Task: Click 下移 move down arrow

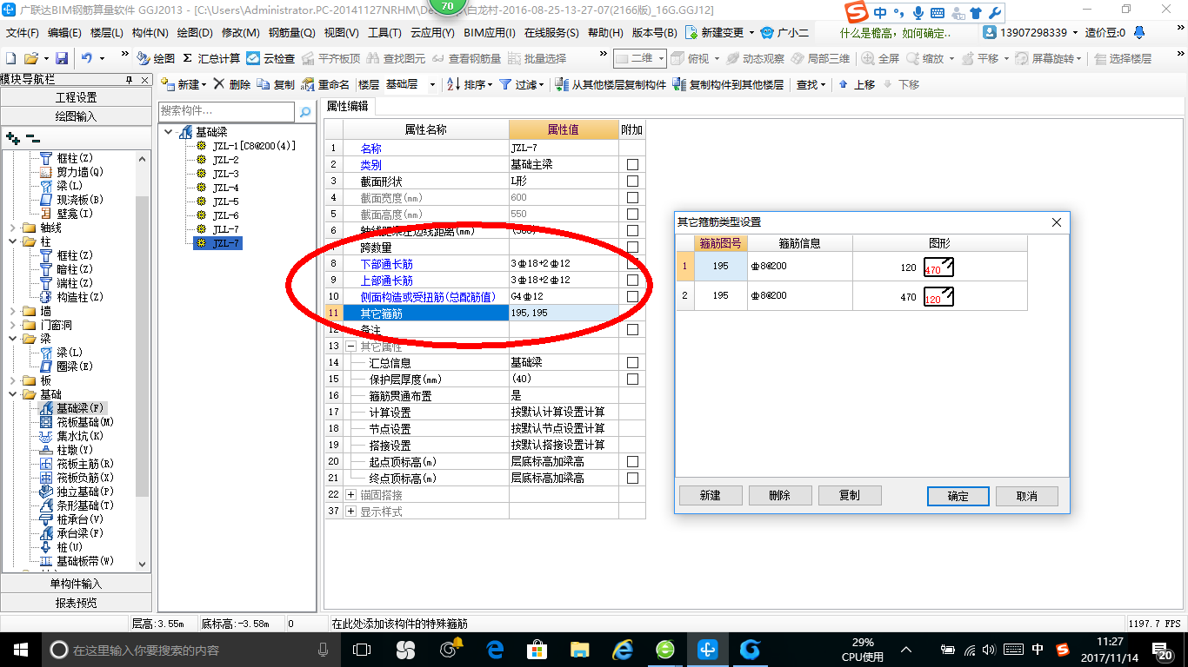Action: 901,84
